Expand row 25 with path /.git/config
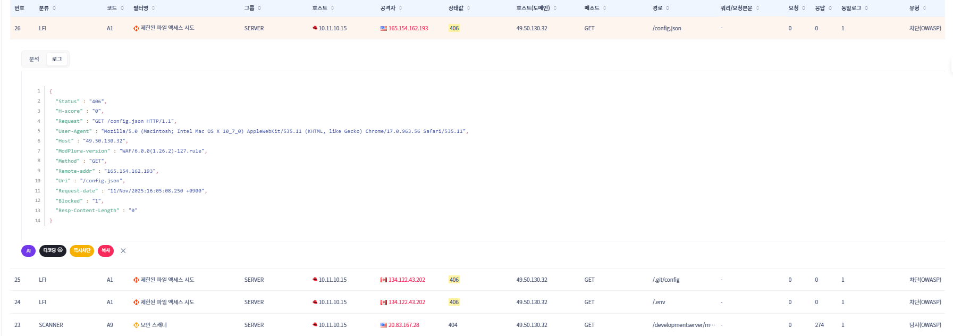This screenshot has width=953, height=336. pos(665,280)
